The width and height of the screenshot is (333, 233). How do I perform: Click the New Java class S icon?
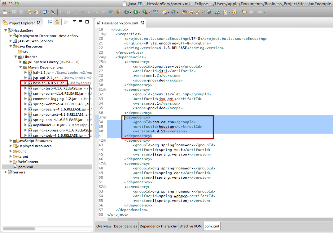click(173, 12)
